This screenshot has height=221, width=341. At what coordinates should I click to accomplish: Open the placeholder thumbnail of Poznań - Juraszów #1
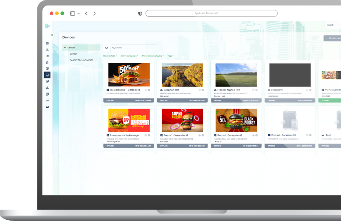(x=290, y=120)
